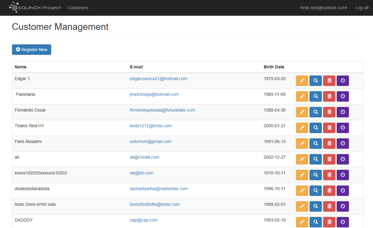The width and height of the screenshot is (373, 228).
Task: Click the Register New button
Action: (31, 49)
